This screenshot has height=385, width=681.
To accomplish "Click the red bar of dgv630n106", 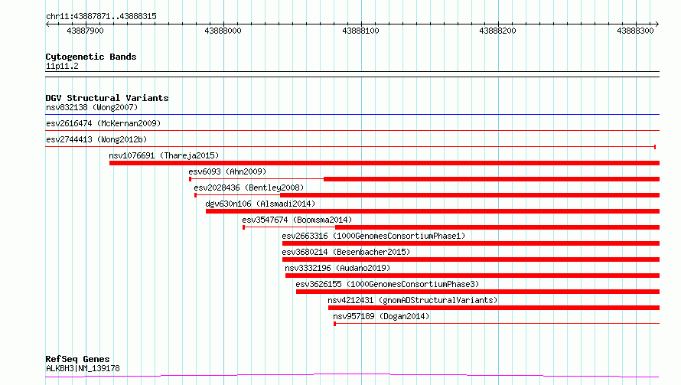I will 432,211.
